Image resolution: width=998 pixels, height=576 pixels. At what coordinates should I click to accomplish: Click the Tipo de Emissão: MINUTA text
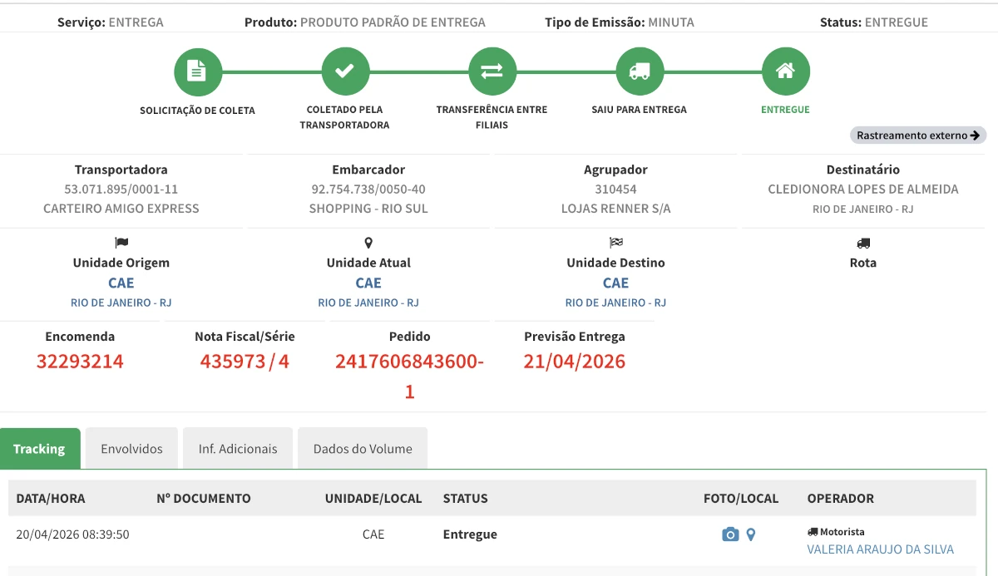point(620,22)
